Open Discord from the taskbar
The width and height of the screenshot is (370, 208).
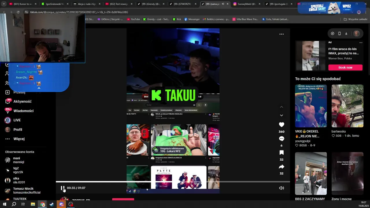61,204
